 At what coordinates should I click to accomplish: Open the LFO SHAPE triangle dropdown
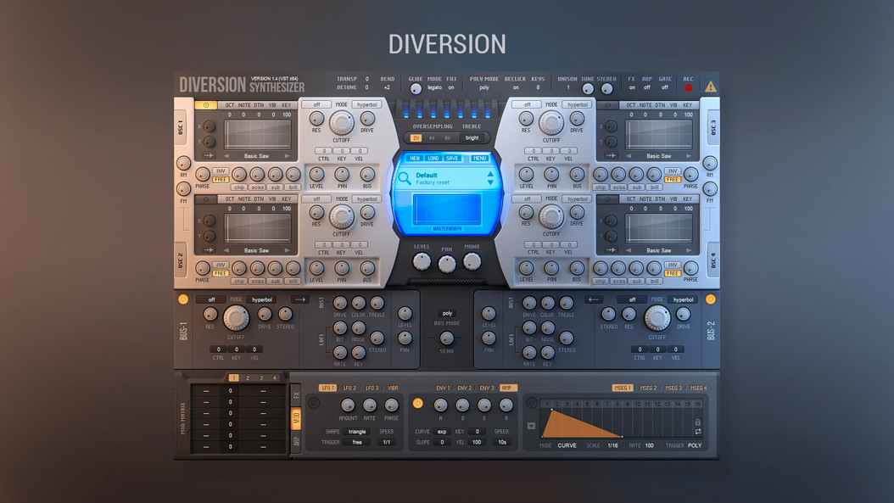click(x=357, y=432)
